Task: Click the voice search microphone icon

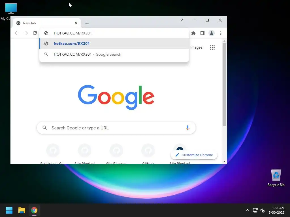Action: click(x=187, y=128)
